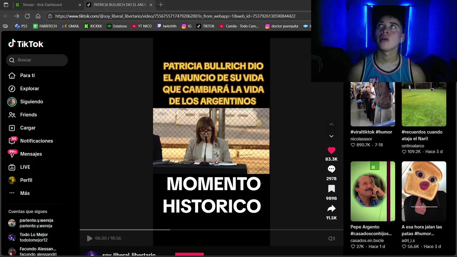This screenshot has width=457, height=257.
Task: Open the #viraltiktok #humor video thumbnail
Action: 373,104
